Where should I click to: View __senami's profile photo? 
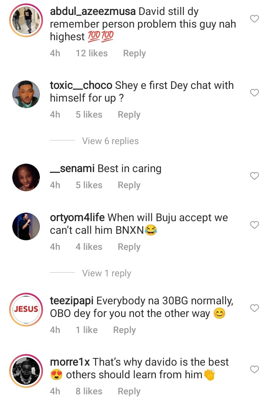tap(26, 177)
